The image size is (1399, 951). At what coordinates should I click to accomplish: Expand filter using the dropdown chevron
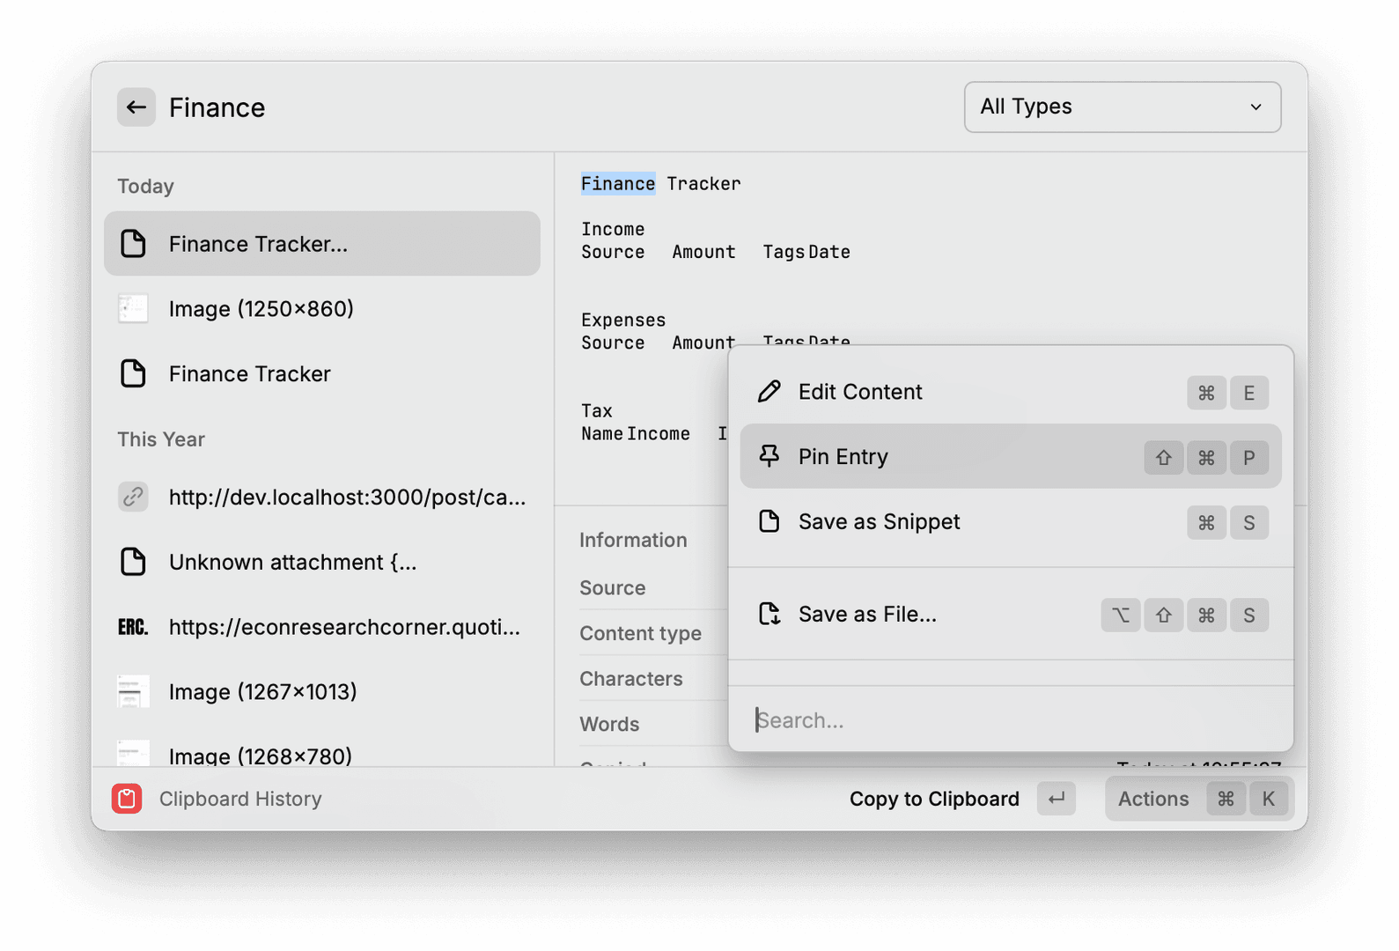pyautogui.click(x=1255, y=107)
